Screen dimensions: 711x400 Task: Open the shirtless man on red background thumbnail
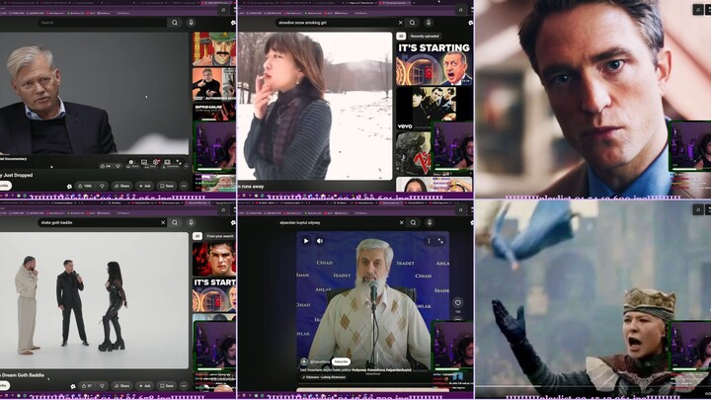pyautogui.click(x=214, y=259)
